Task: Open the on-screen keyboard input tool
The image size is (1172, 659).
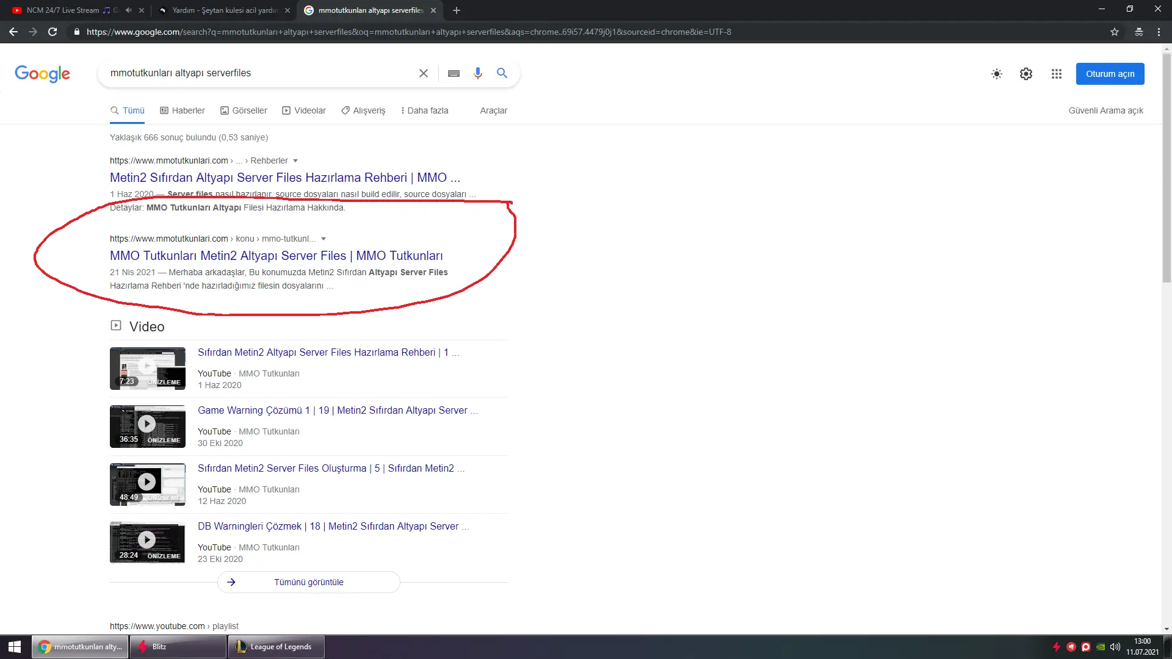Action: pyautogui.click(x=454, y=73)
